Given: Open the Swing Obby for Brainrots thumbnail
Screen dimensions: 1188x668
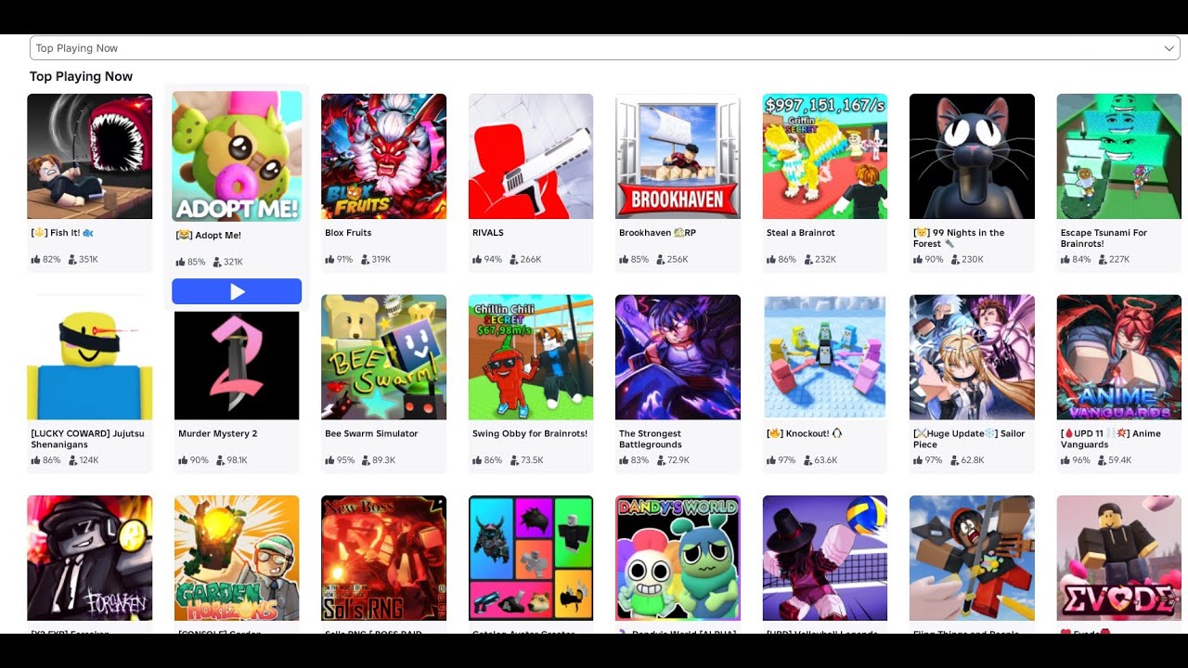Looking at the screenshot, I should (531, 357).
